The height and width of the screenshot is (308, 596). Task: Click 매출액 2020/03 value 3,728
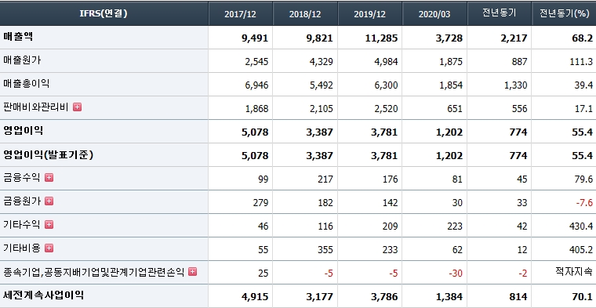pos(449,38)
